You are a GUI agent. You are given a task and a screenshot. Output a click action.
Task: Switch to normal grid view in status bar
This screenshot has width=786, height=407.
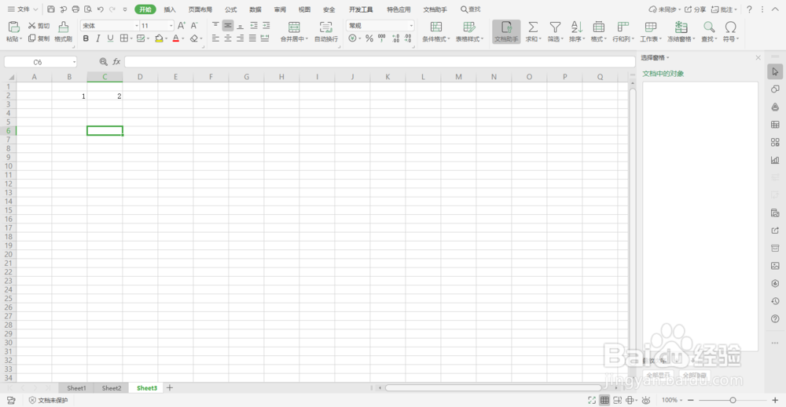click(x=604, y=400)
